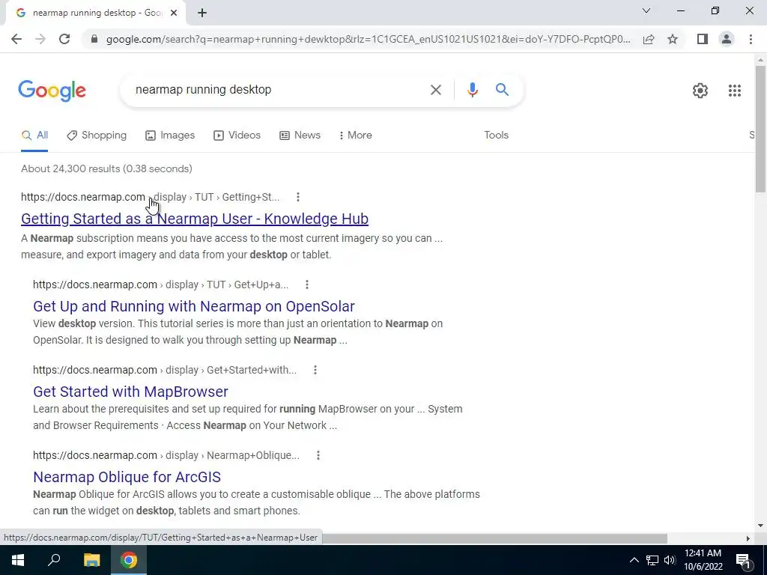
Task: Open the Chrome profile avatar
Action: [727, 39]
